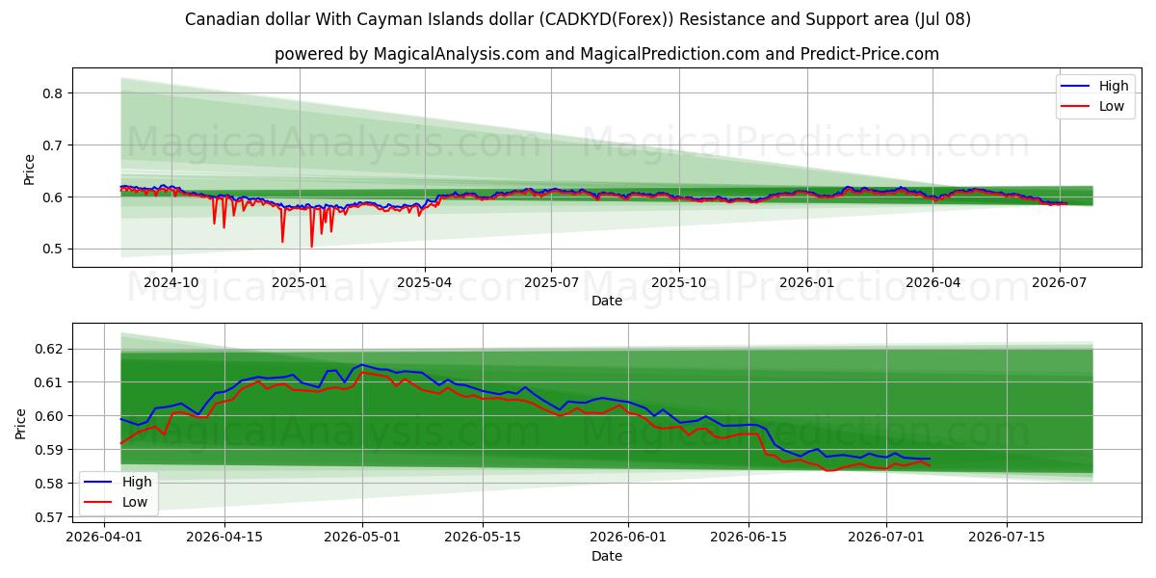Click 'High' in the bottom chart legend
The image size is (1156, 578).
point(136,482)
